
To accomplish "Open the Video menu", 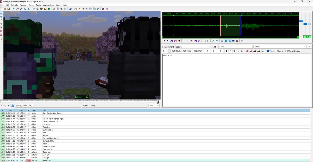I will (31, 5).
